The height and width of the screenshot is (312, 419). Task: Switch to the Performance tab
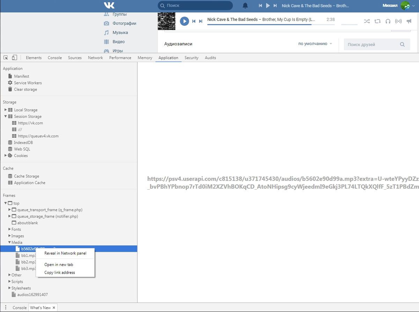120,58
